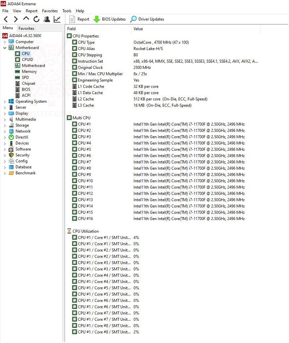Expand the Network tree node
The width and height of the screenshot is (289, 343).
[5, 131]
